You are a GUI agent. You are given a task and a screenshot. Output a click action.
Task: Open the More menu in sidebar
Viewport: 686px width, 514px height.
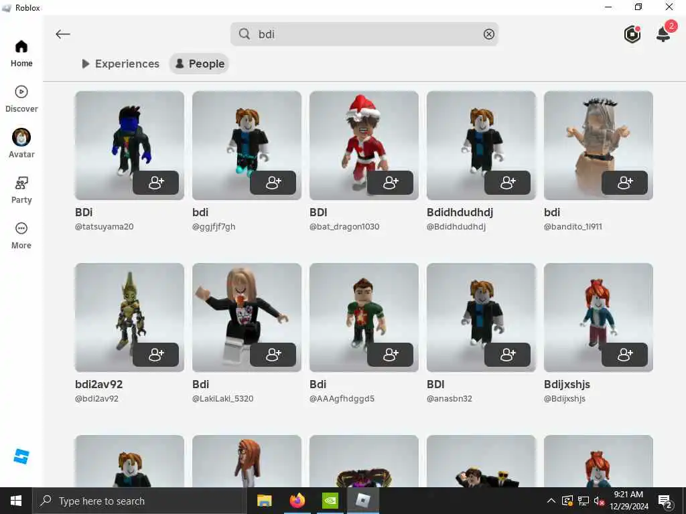21,236
